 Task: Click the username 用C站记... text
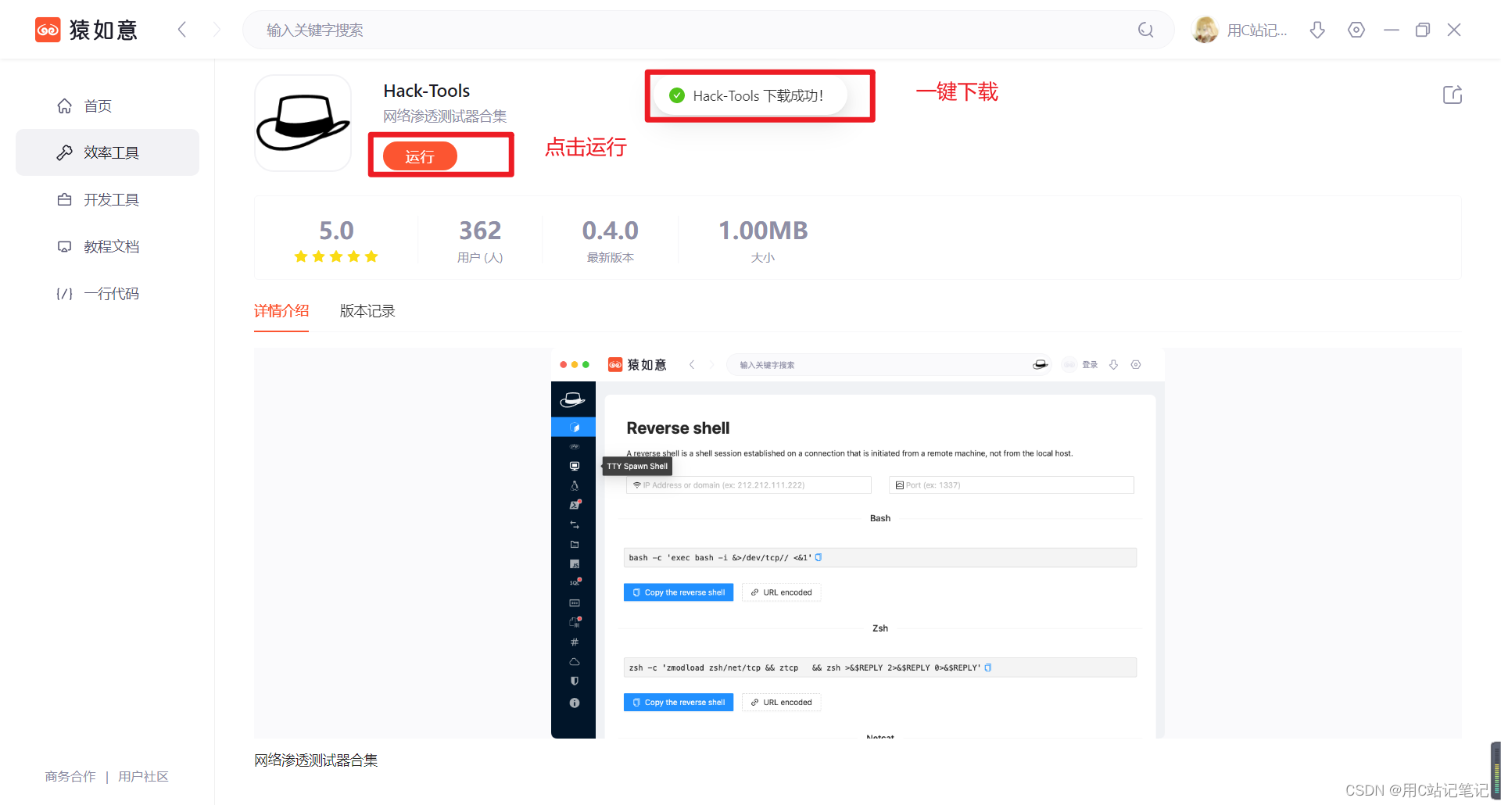(x=1257, y=30)
